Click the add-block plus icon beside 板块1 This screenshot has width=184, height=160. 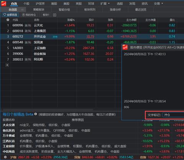(54, 15)
